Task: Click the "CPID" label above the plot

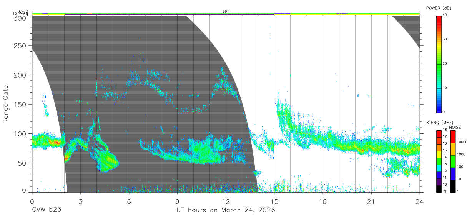Action: tap(23, 11)
